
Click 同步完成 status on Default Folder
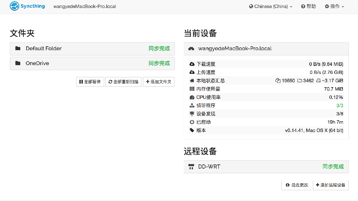159,48
